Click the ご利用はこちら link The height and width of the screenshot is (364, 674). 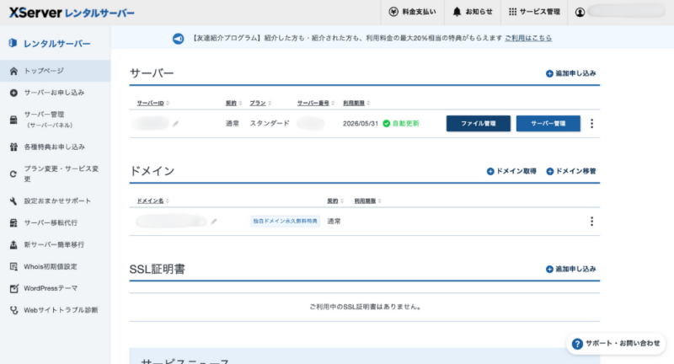point(529,39)
